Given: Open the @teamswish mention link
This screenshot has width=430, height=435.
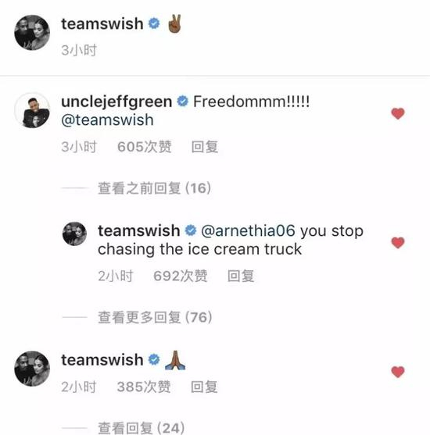Looking at the screenshot, I should 107,120.
